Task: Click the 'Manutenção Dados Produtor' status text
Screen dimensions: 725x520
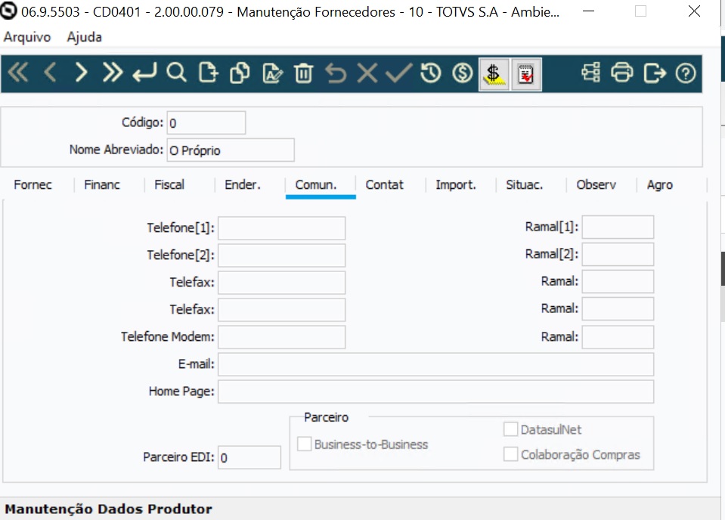Action: [x=109, y=509]
